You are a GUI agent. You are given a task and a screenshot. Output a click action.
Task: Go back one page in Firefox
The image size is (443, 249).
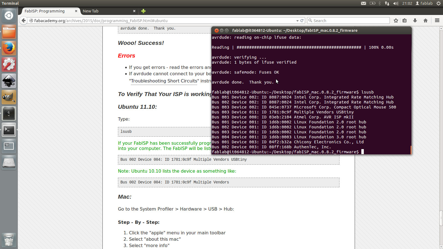[24, 20]
